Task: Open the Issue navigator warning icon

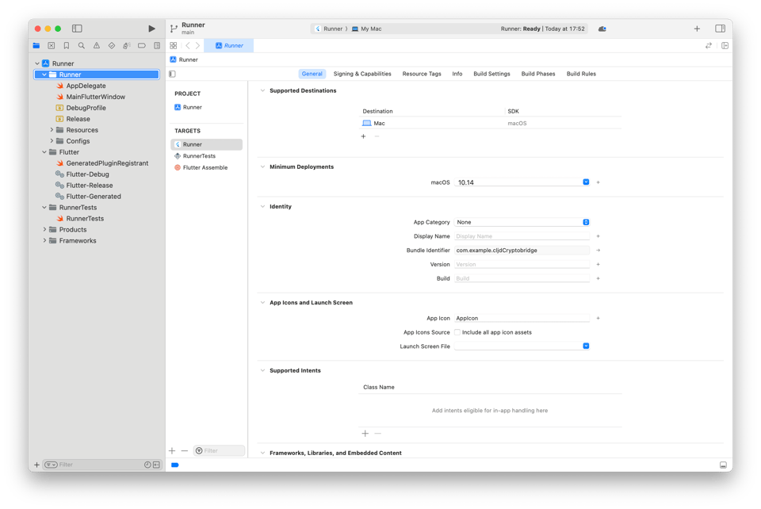Action: pyautogui.click(x=97, y=46)
